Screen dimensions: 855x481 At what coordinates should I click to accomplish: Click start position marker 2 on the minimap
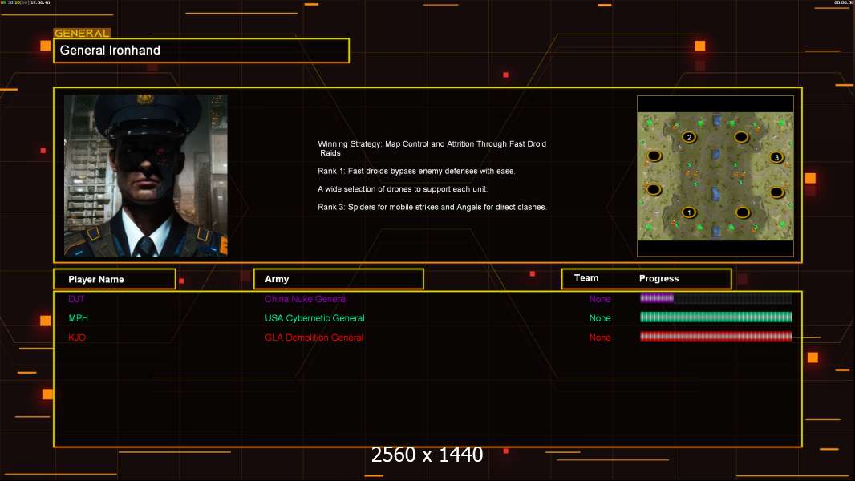point(689,137)
